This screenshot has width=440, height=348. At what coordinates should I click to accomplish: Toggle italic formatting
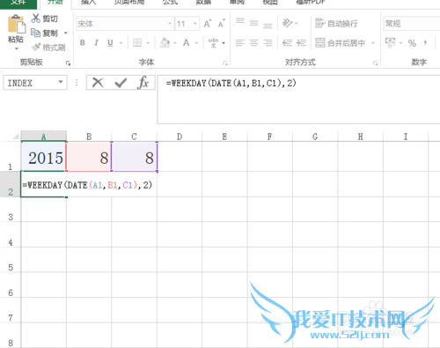point(96,43)
